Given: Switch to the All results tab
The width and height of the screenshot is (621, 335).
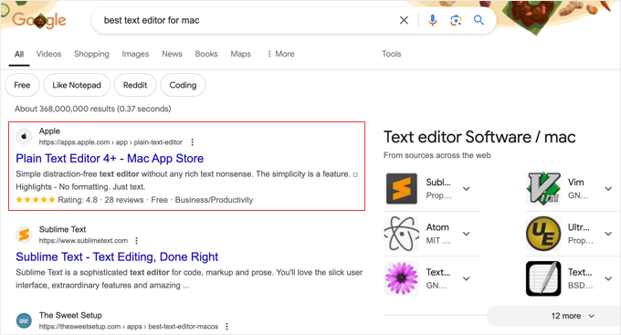Looking at the screenshot, I should click(x=19, y=54).
